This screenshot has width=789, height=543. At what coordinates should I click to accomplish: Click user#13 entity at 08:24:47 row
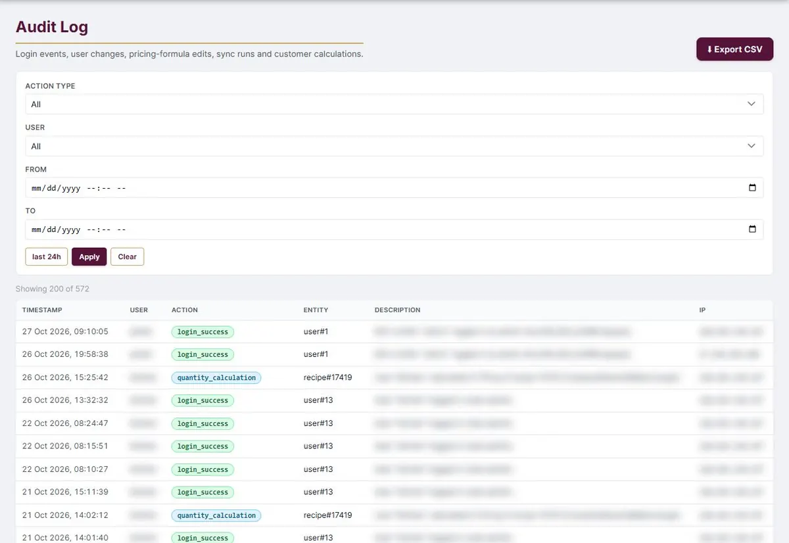click(318, 423)
